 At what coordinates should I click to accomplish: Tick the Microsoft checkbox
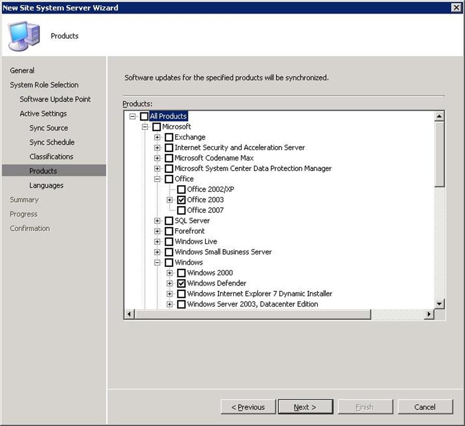pyautogui.click(x=156, y=127)
